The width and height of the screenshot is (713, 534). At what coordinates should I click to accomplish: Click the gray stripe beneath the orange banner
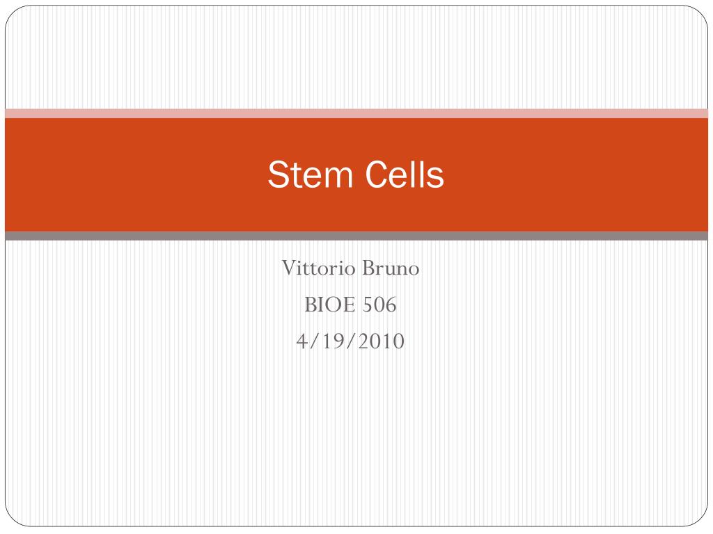point(356,236)
